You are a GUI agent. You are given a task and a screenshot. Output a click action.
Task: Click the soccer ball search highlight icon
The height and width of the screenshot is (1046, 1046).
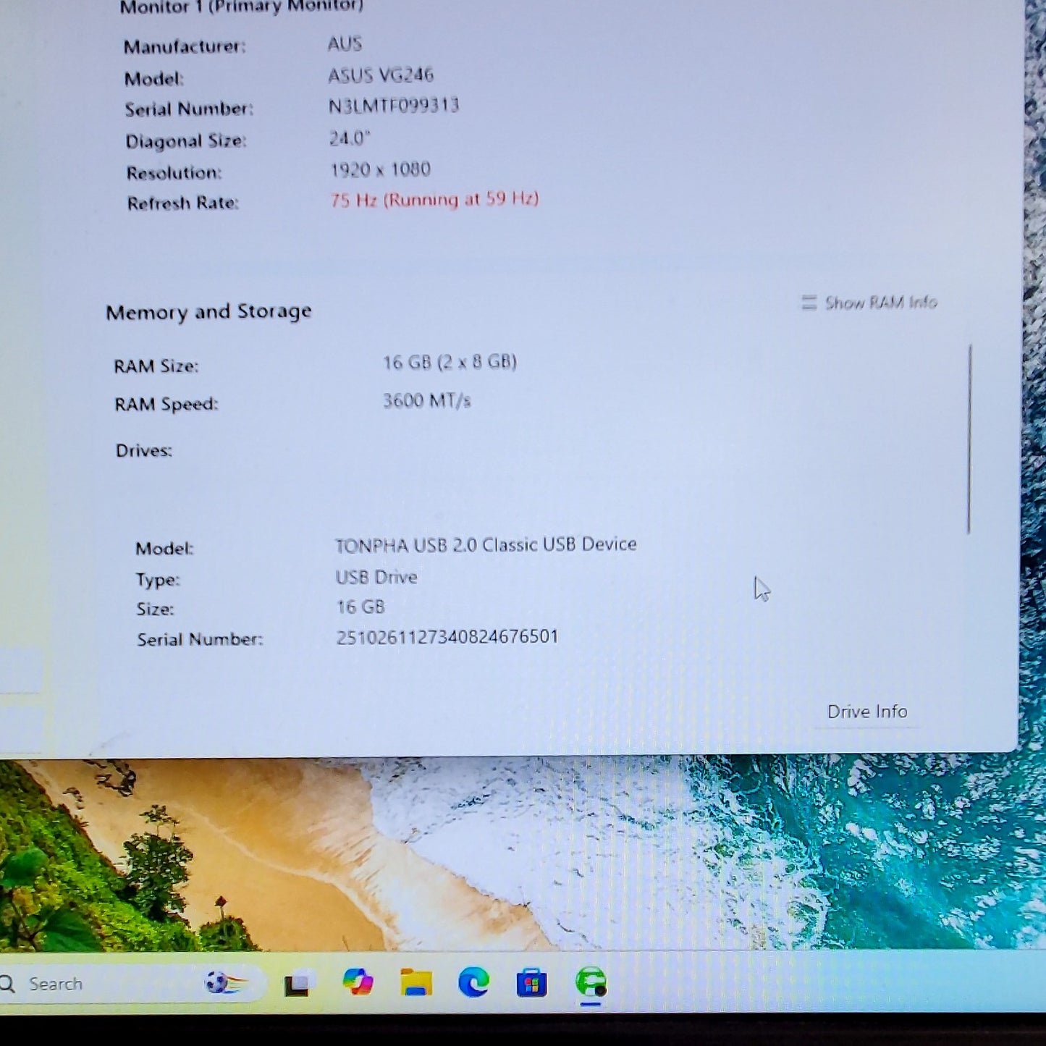click(x=226, y=983)
